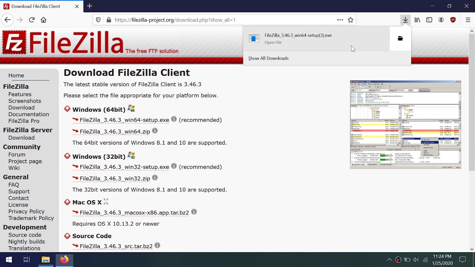475x267 pixels.
Task: Reload the current page
Action: pos(32,20)
